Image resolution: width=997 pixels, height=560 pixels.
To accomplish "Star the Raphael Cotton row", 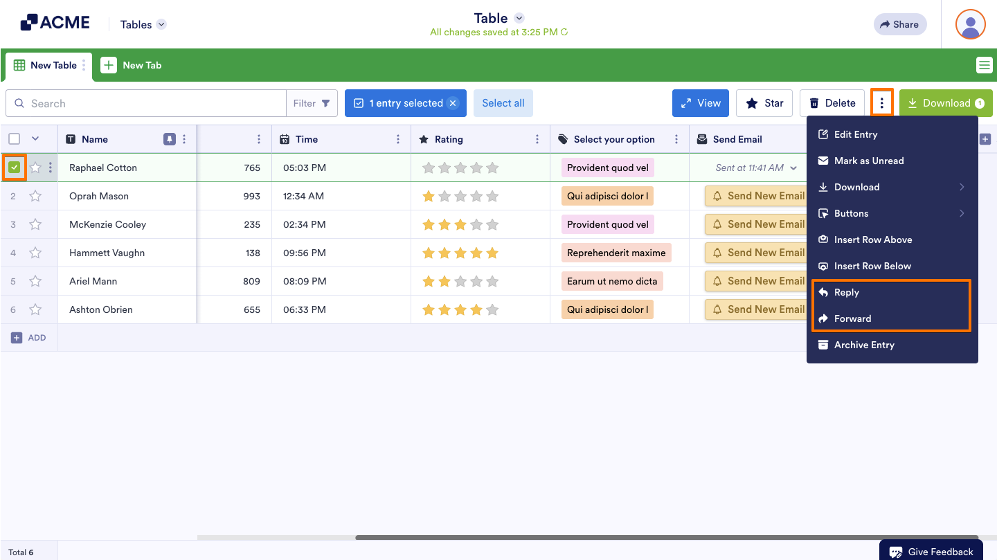I will click(35, 168).
